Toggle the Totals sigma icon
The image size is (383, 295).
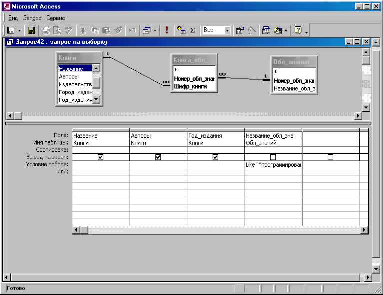(x=192, y=30)
